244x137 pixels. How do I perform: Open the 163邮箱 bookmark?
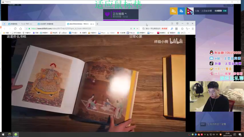coord(121,33)
